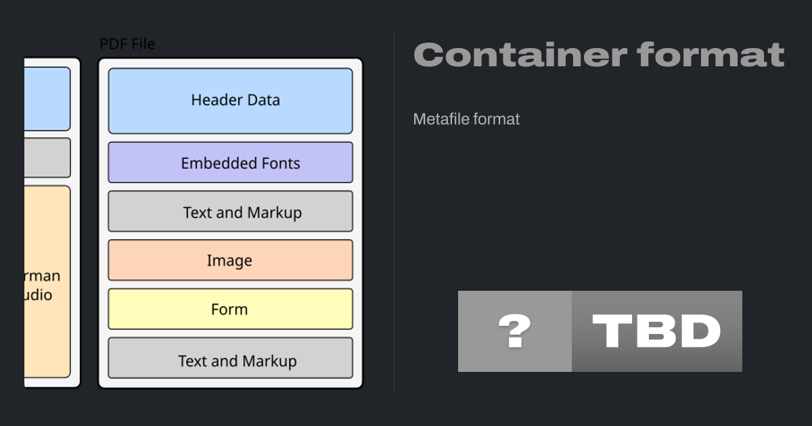Click the word format in the large heading
The height and width of the screenshot is (426, 812).
pos(710,55)
